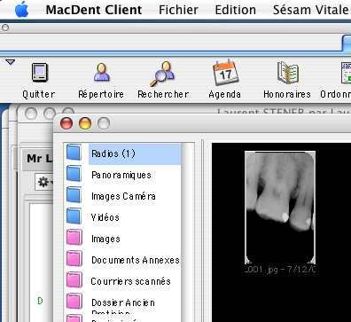
Task: Click the pink folder icon beside Documents Annexes
Action: coord(74,259)
